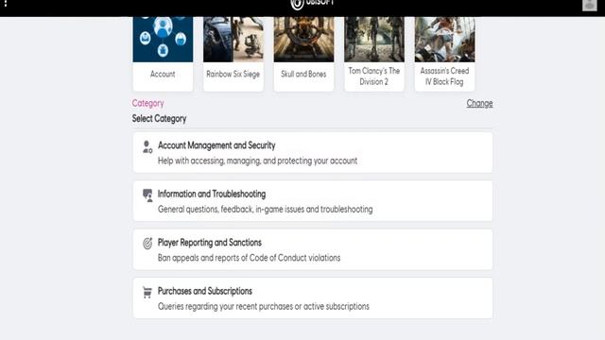Click text 'Help with accessing, managing, and protecting your account'
The height and width of the screenshot is (340, 605).
click(x=257, y=161)
